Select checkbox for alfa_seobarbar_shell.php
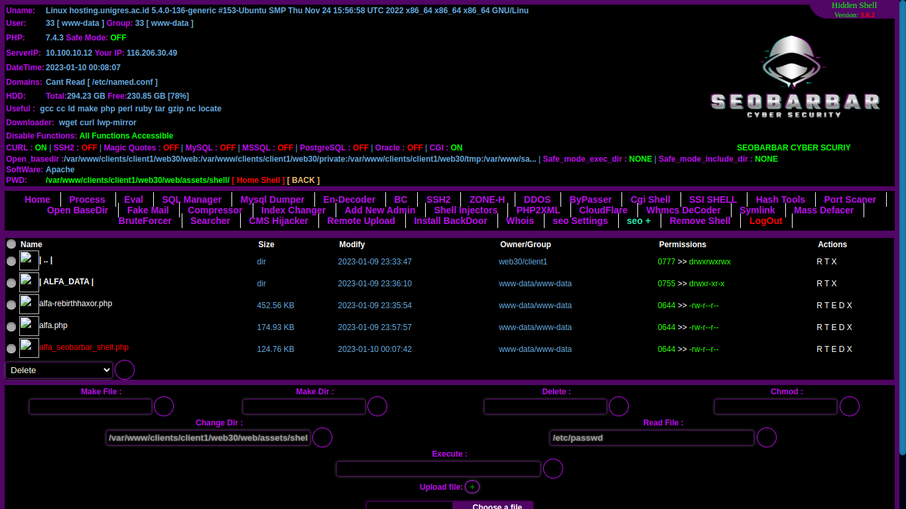 pyautogui.click(x=11, y=349)
